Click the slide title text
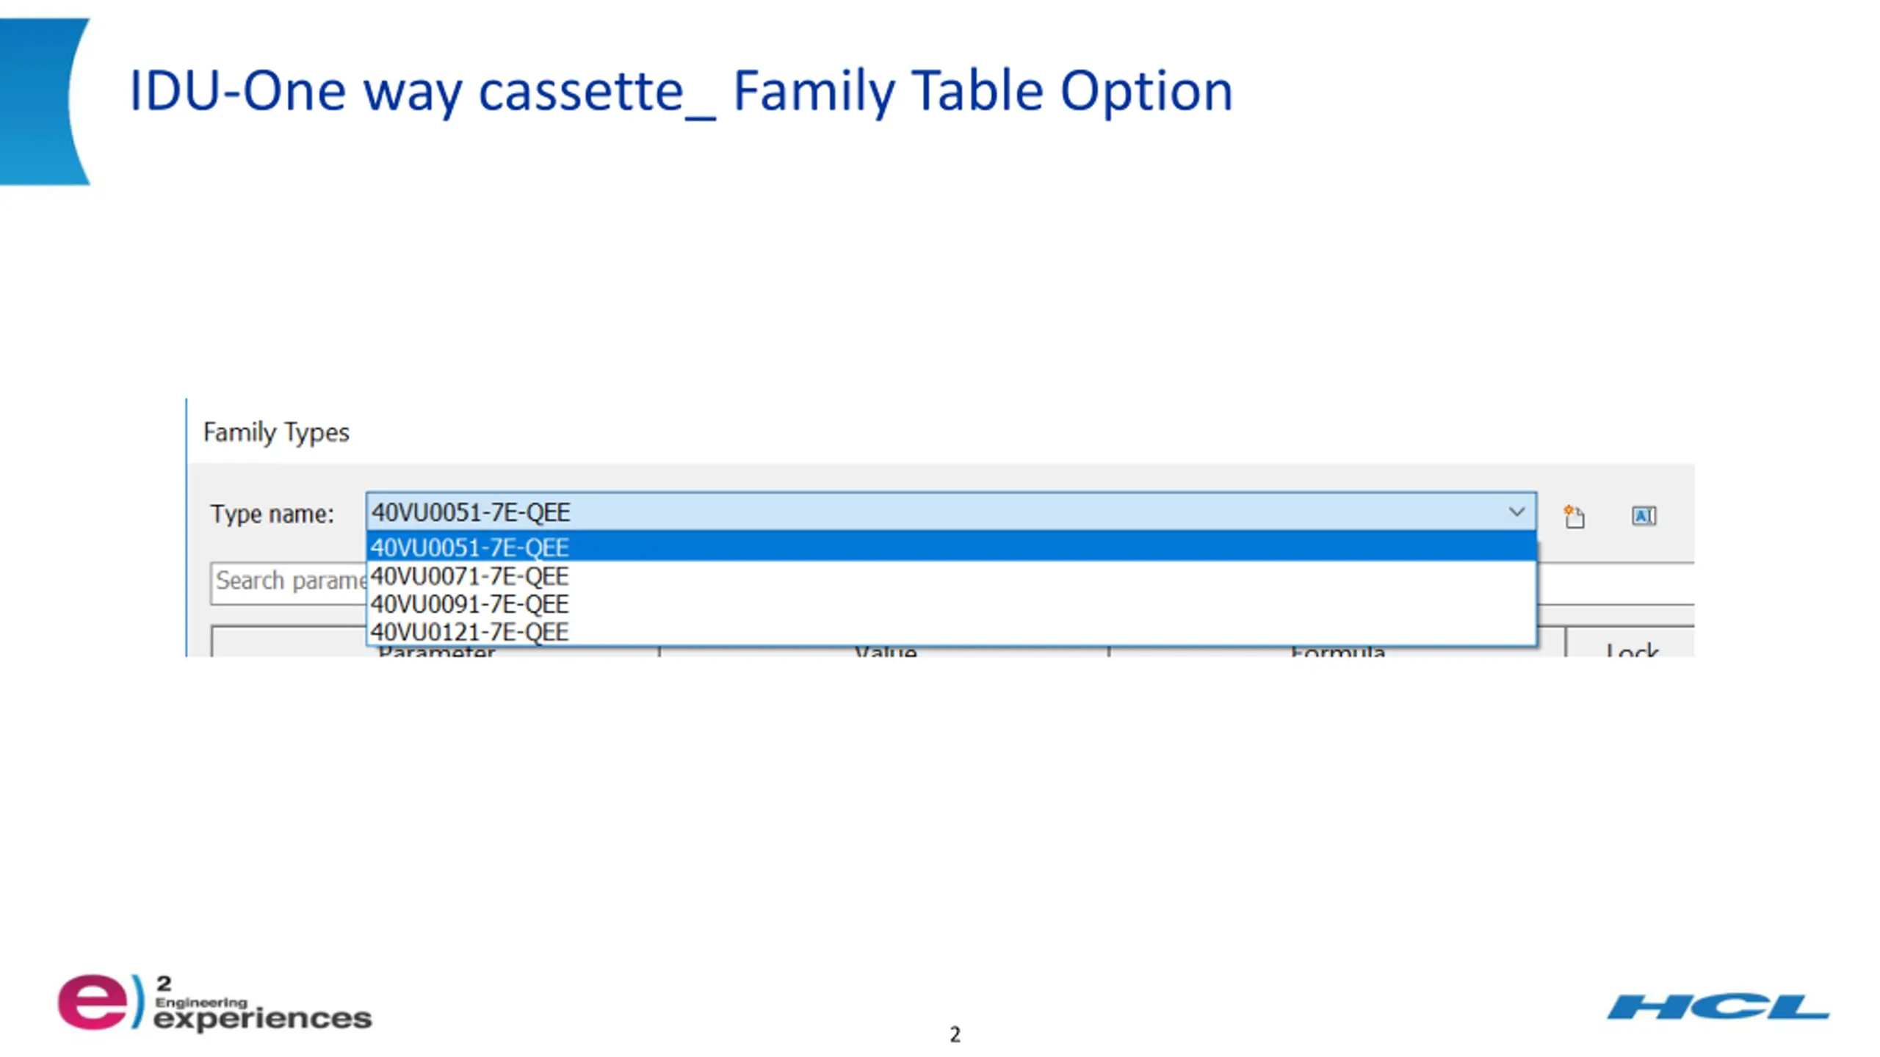1880x1057 pixels. (x=681, y=91)
